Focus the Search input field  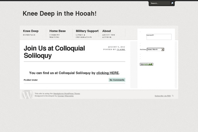160,3
